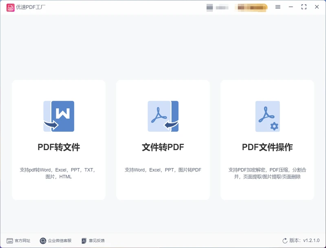
Task: Click the version refresh update icon
Action: (285, 241)
